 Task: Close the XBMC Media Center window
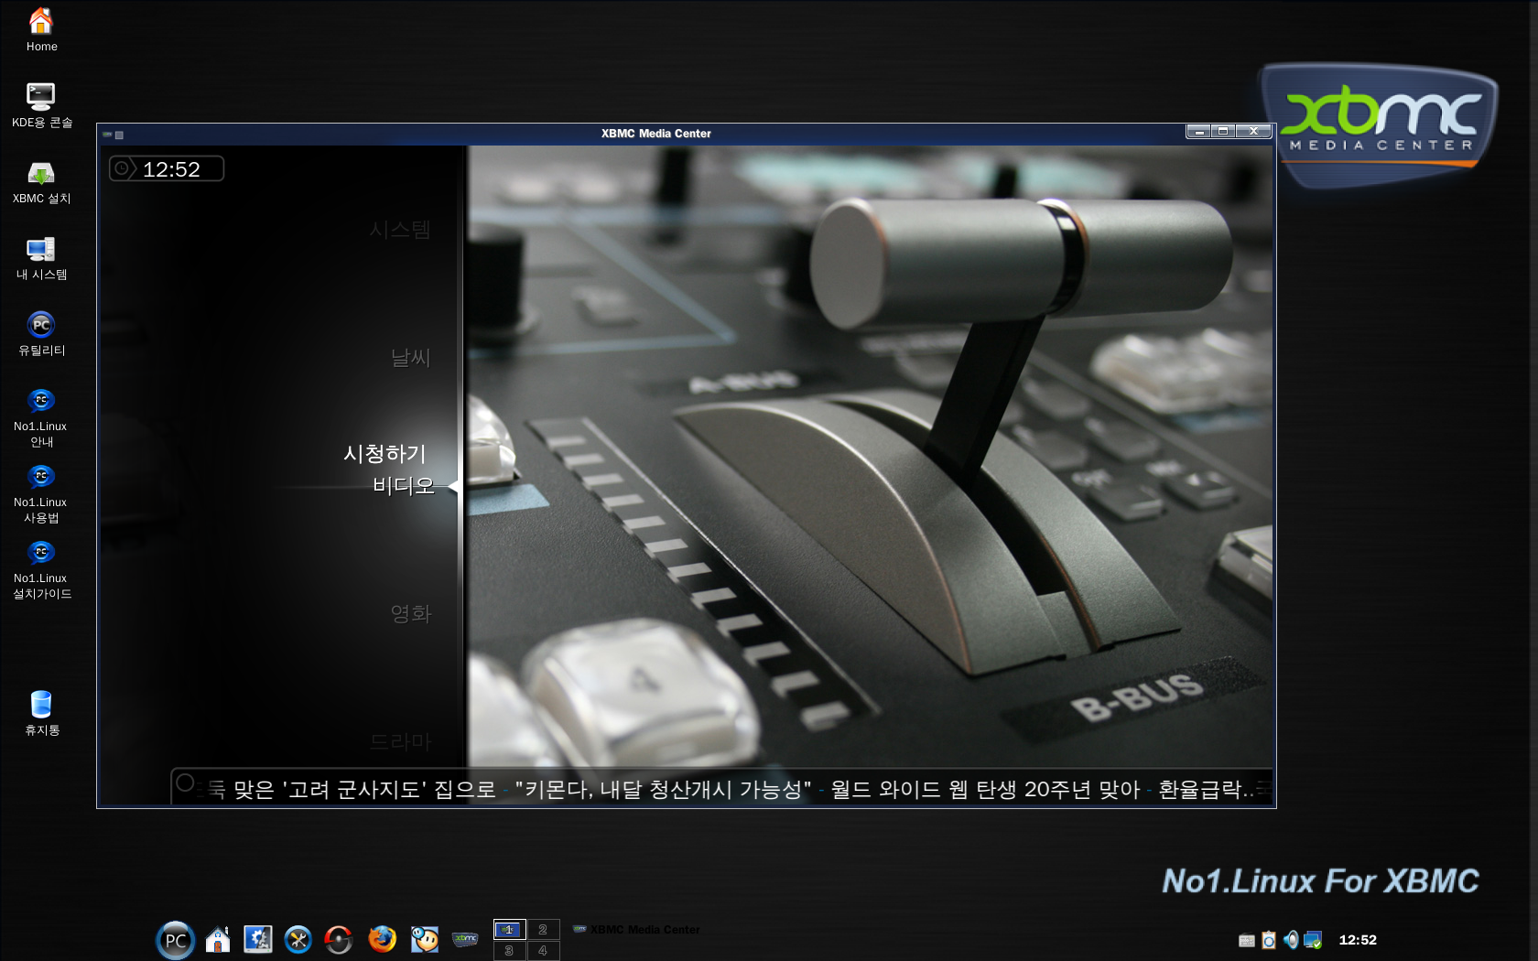[1253, 132]
